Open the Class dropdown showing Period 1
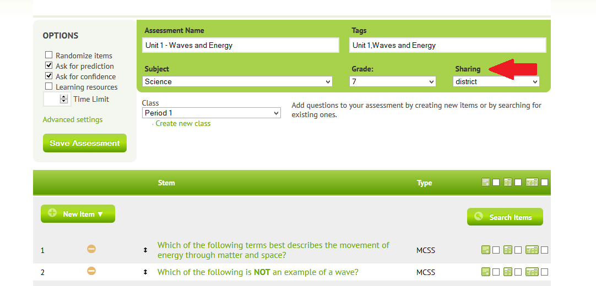Image resolution: width=596 pixels, height=286 pixels. point(212,113)
